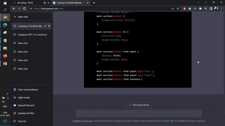The width and height of the screenshot is (225, 126).
Task: Click the 'font-size: 2em;' code line
Action: pyautogui.click(x=111, y=36)
